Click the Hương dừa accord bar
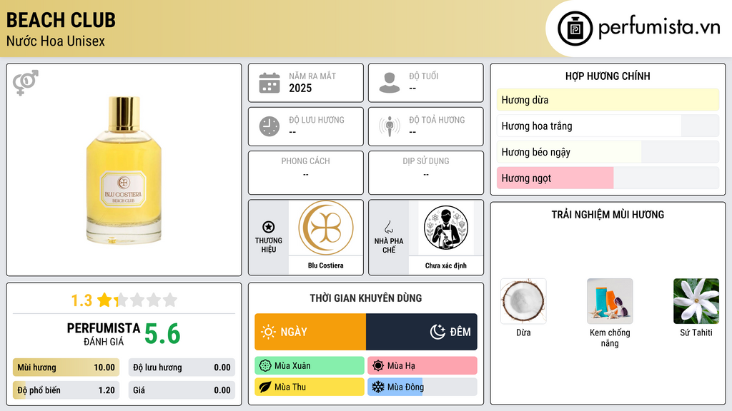Screen dimensions: 732x411 608,100
